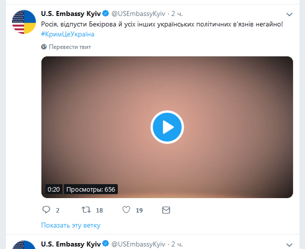Click the video's 0:20 duration label
The image size is (305, 249).
tap(53, 190)
